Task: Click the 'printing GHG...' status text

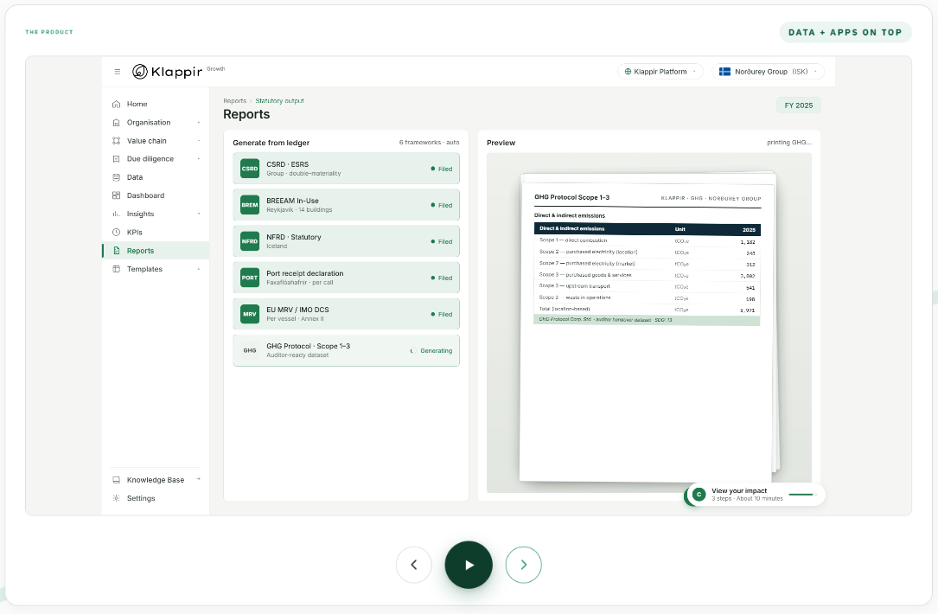Action: (789, 143)
